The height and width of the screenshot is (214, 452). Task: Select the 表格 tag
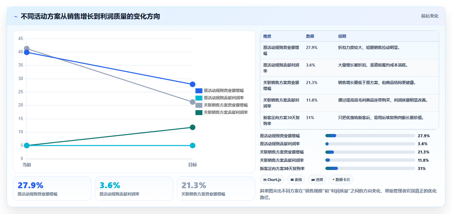[296, 180]
